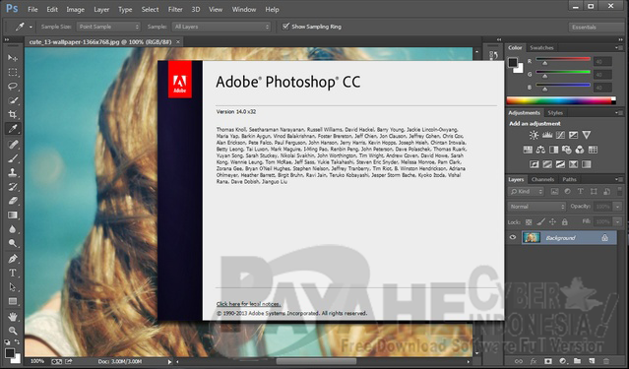Select the Dodge tool
Viewport: 629px width, 369px height.
click(13, 243)
